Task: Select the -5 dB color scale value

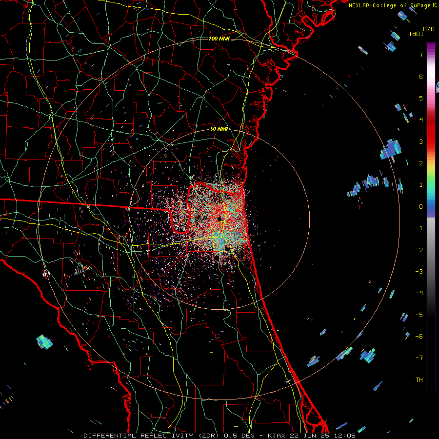Action: pos(419,315)
